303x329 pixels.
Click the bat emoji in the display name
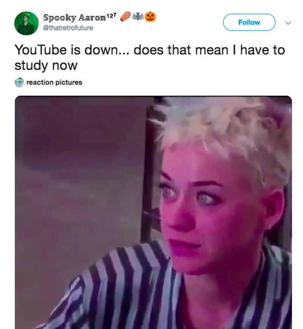tap(138, 16)
